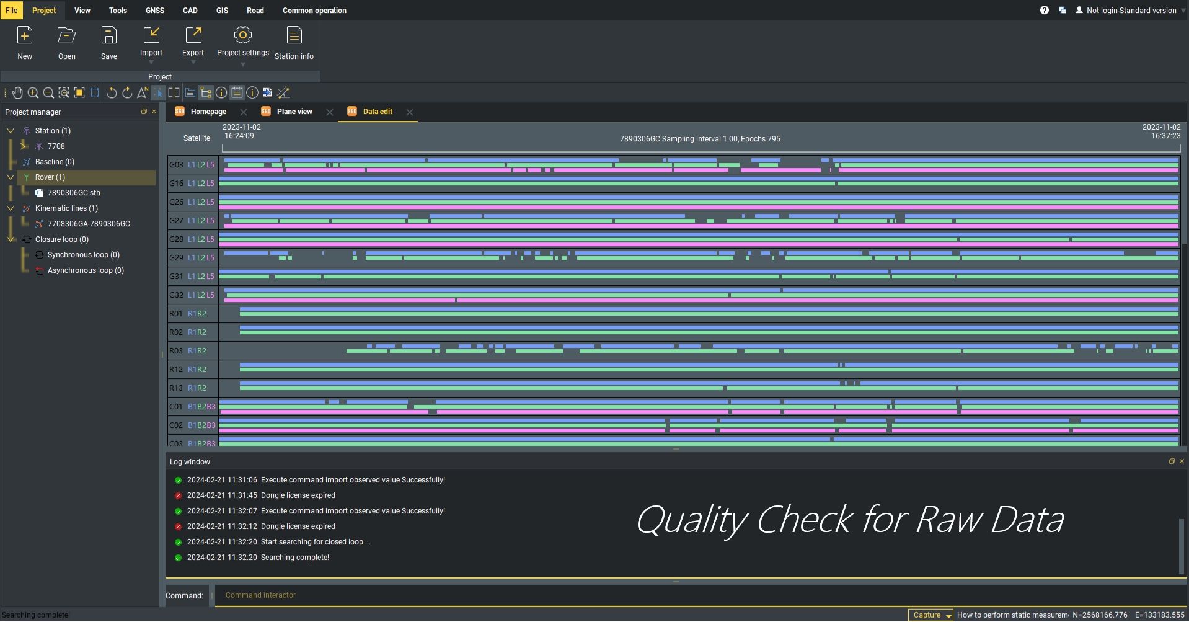
Task: Select Baseline (0) in project manager
Action: (55, 162)
